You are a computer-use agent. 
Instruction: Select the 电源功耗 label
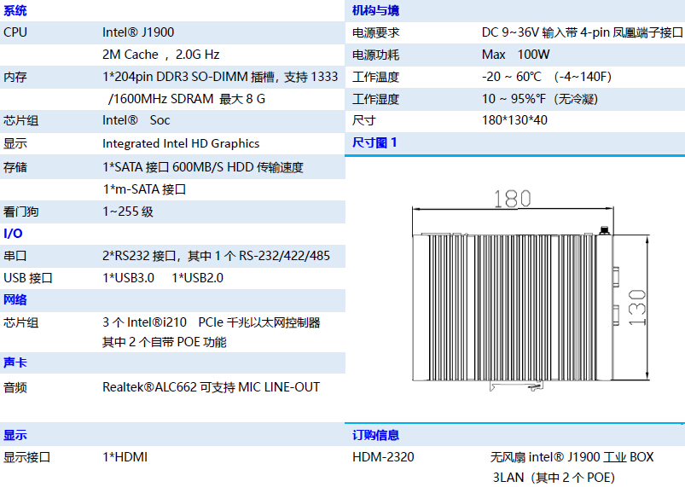pos(375,55)
